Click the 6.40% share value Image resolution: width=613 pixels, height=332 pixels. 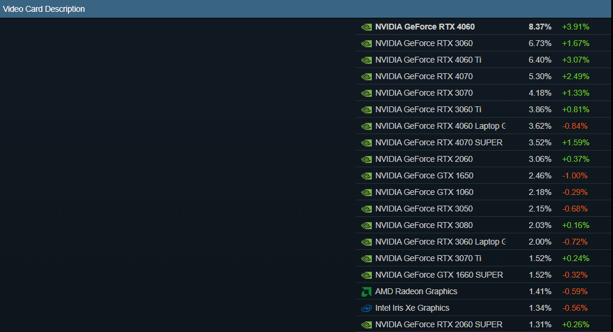coord(540,60)
